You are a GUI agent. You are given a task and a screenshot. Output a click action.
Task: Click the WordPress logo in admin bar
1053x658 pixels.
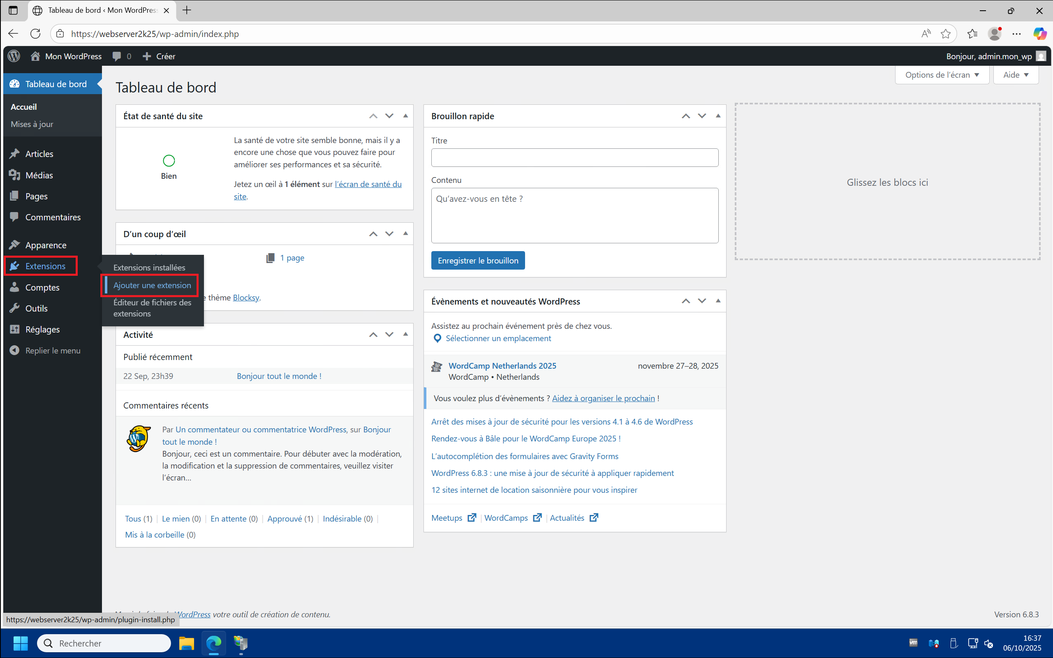click(14, 56)
